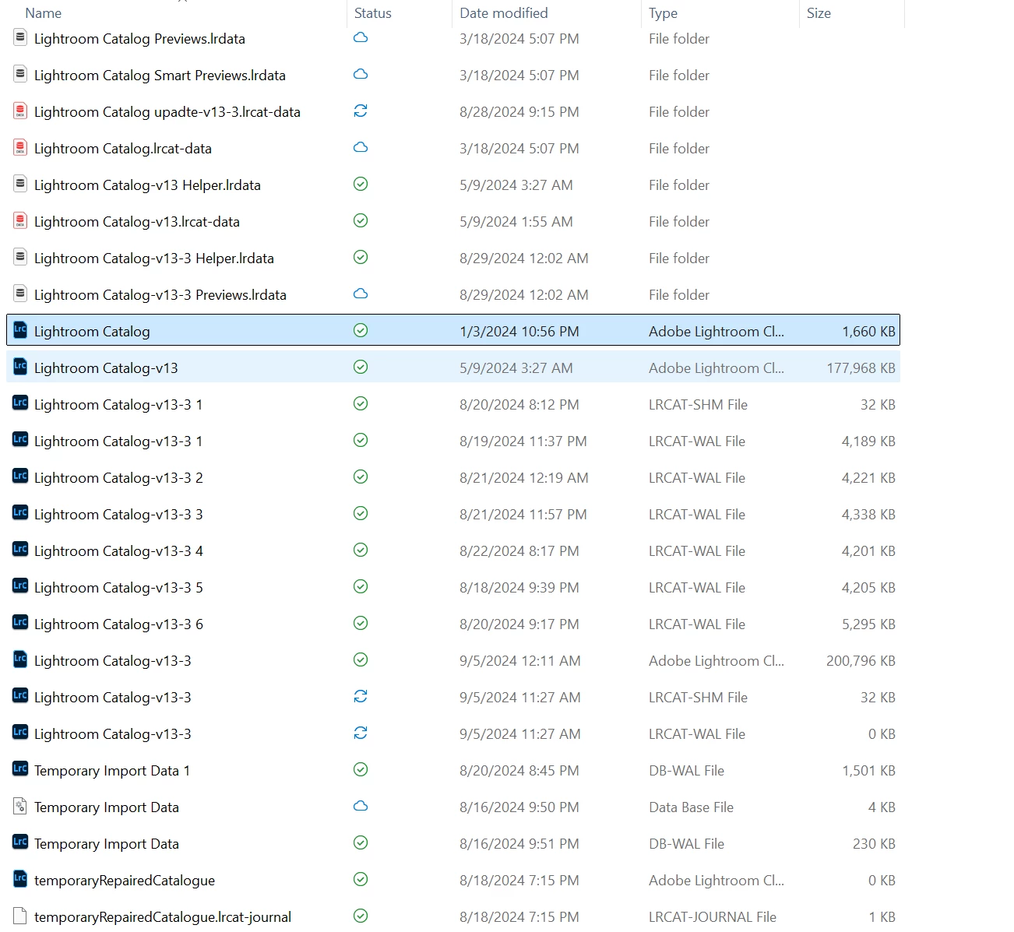Sort files by the Type column header
This screenshot has width=1014, height=932.
pos(663,13)
